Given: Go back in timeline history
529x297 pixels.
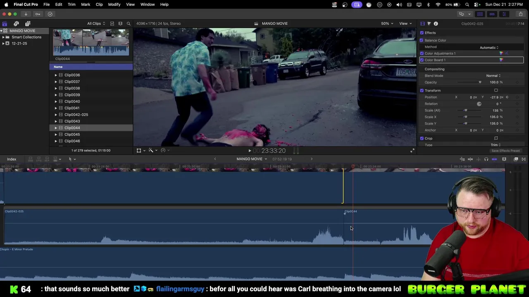Looking at the screenshot, I should pos(215,159).
